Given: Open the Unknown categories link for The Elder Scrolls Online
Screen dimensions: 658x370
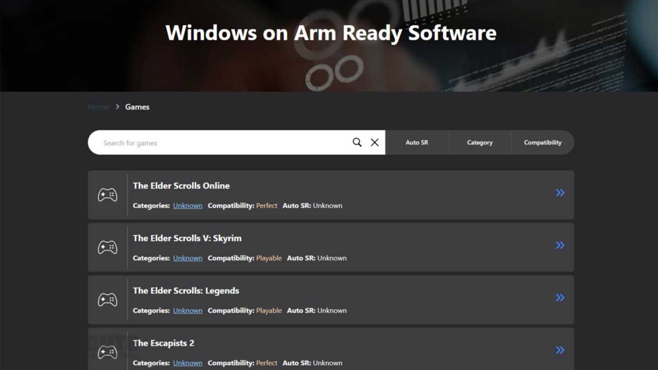Looking at the screenshot, I should [x=188, y=205].
